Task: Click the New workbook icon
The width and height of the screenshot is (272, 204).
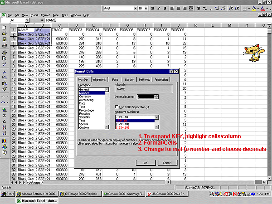Action: pos(4,27)
